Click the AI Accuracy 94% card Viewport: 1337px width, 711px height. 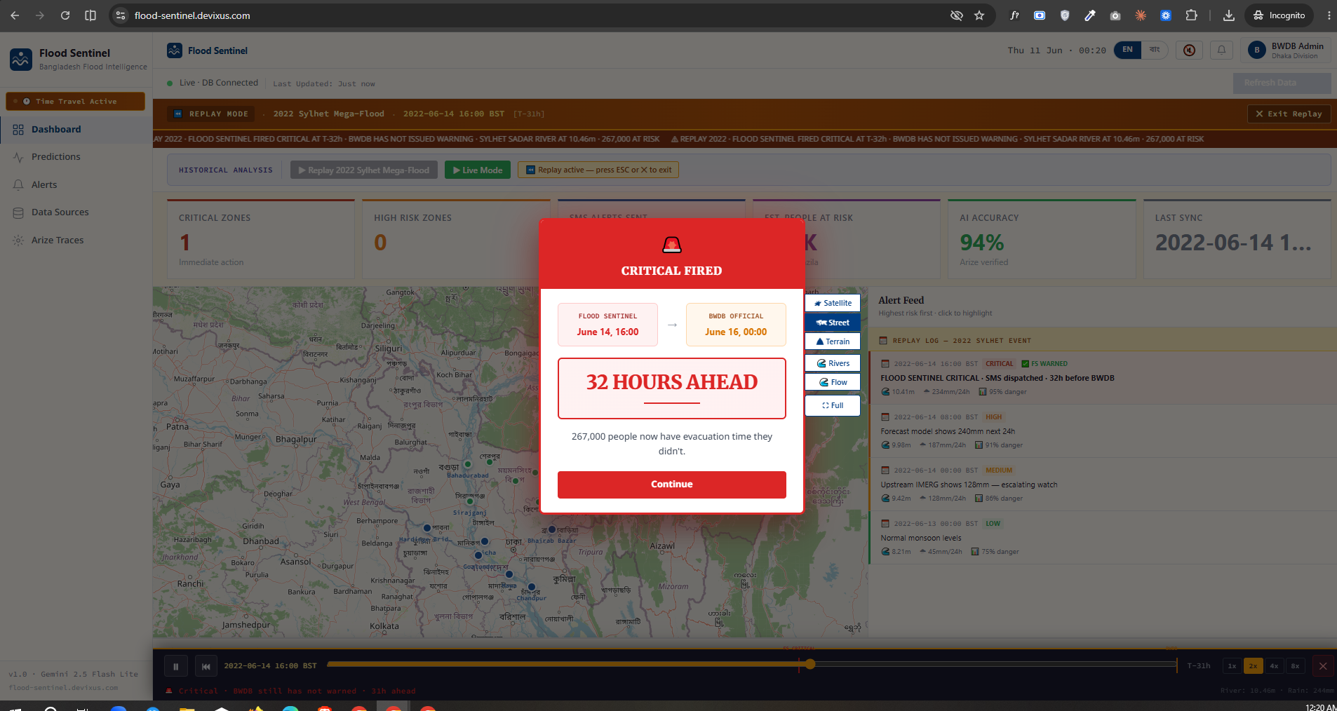click(x=1042, y=239)
